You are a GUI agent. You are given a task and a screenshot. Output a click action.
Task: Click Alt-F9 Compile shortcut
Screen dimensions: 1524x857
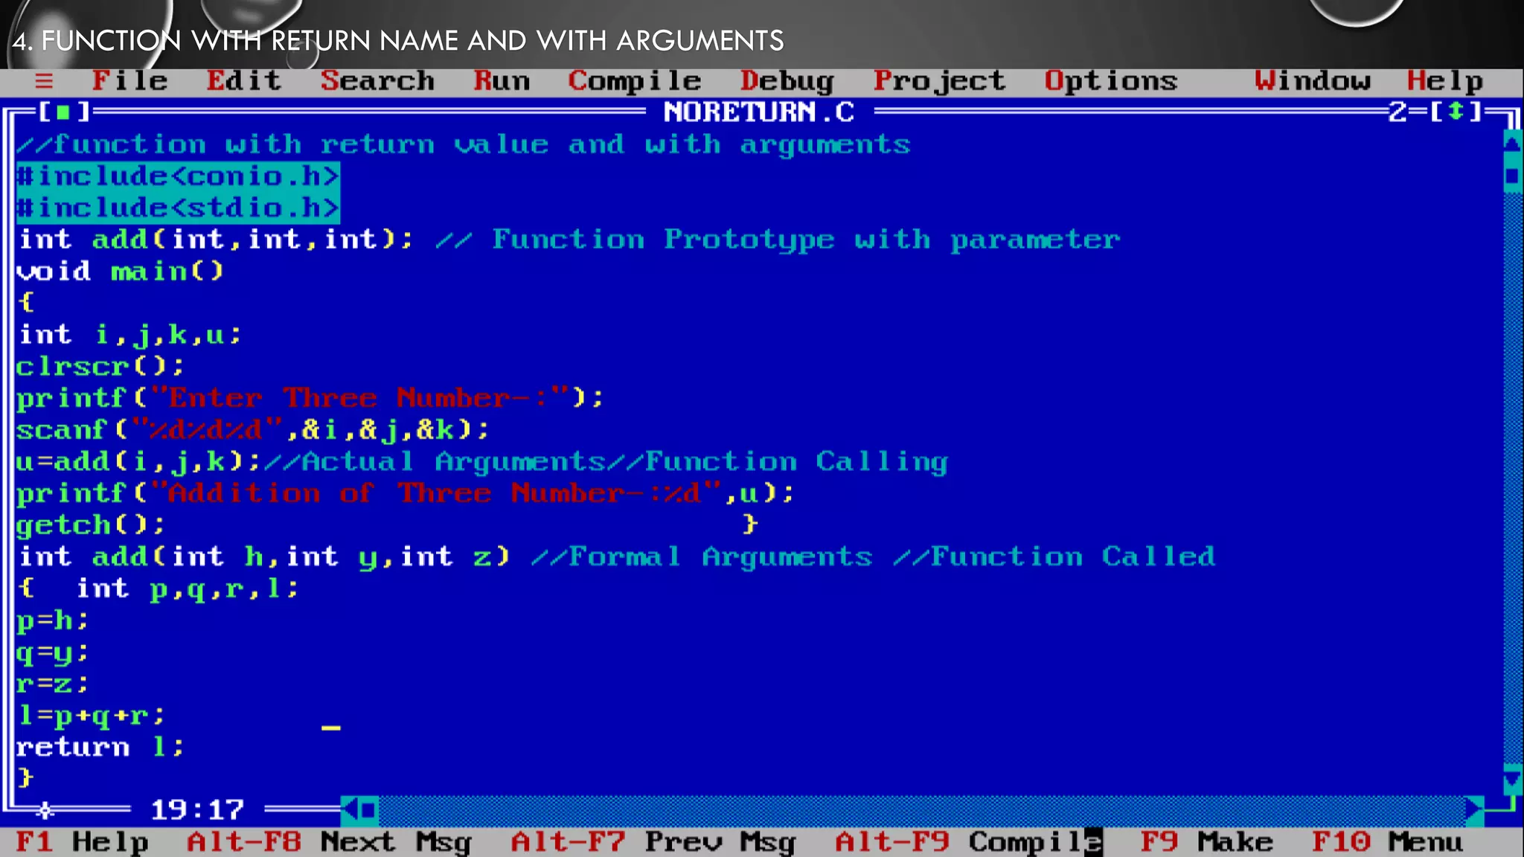(968, 842)
